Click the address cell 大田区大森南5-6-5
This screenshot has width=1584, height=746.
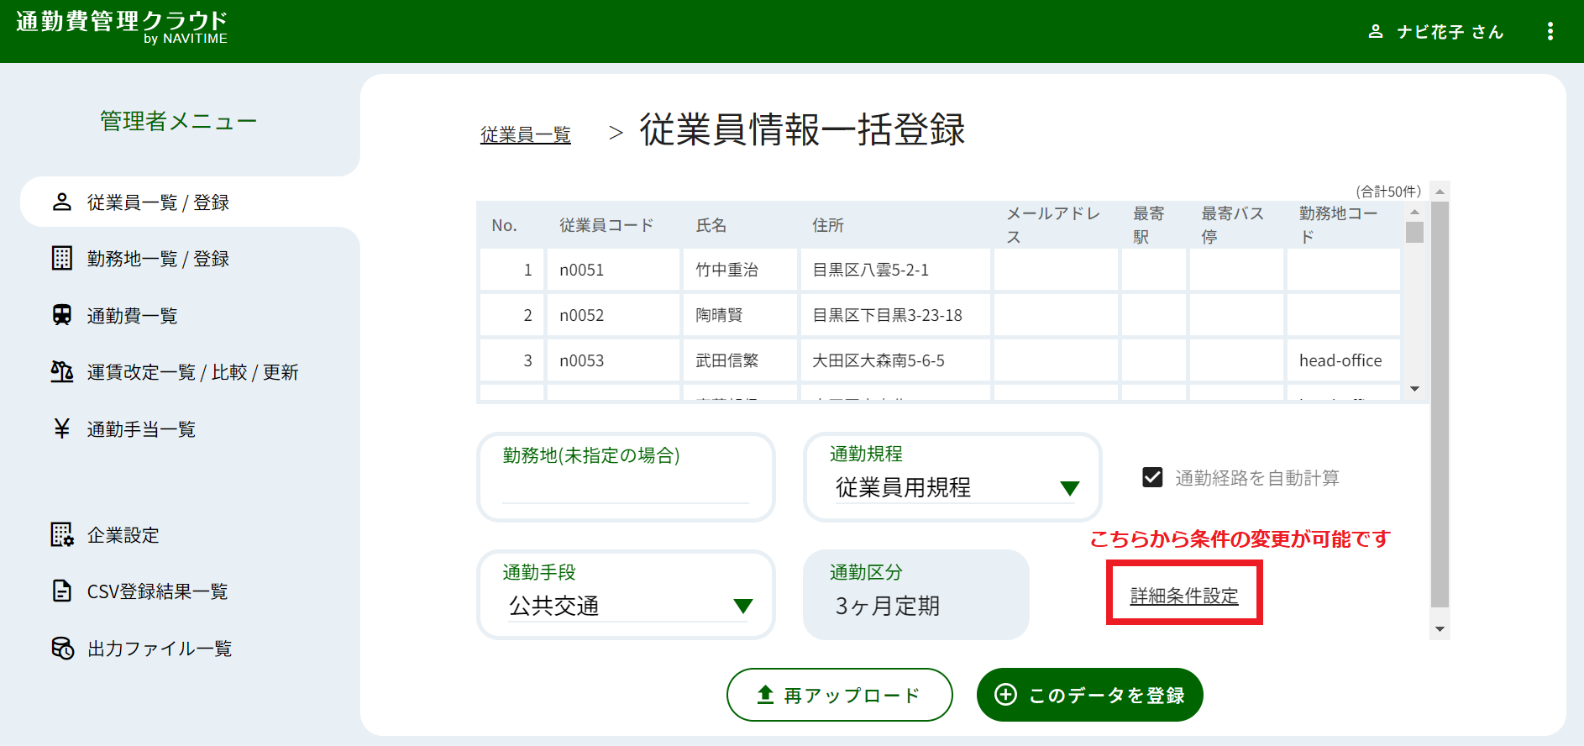point(895,360)
